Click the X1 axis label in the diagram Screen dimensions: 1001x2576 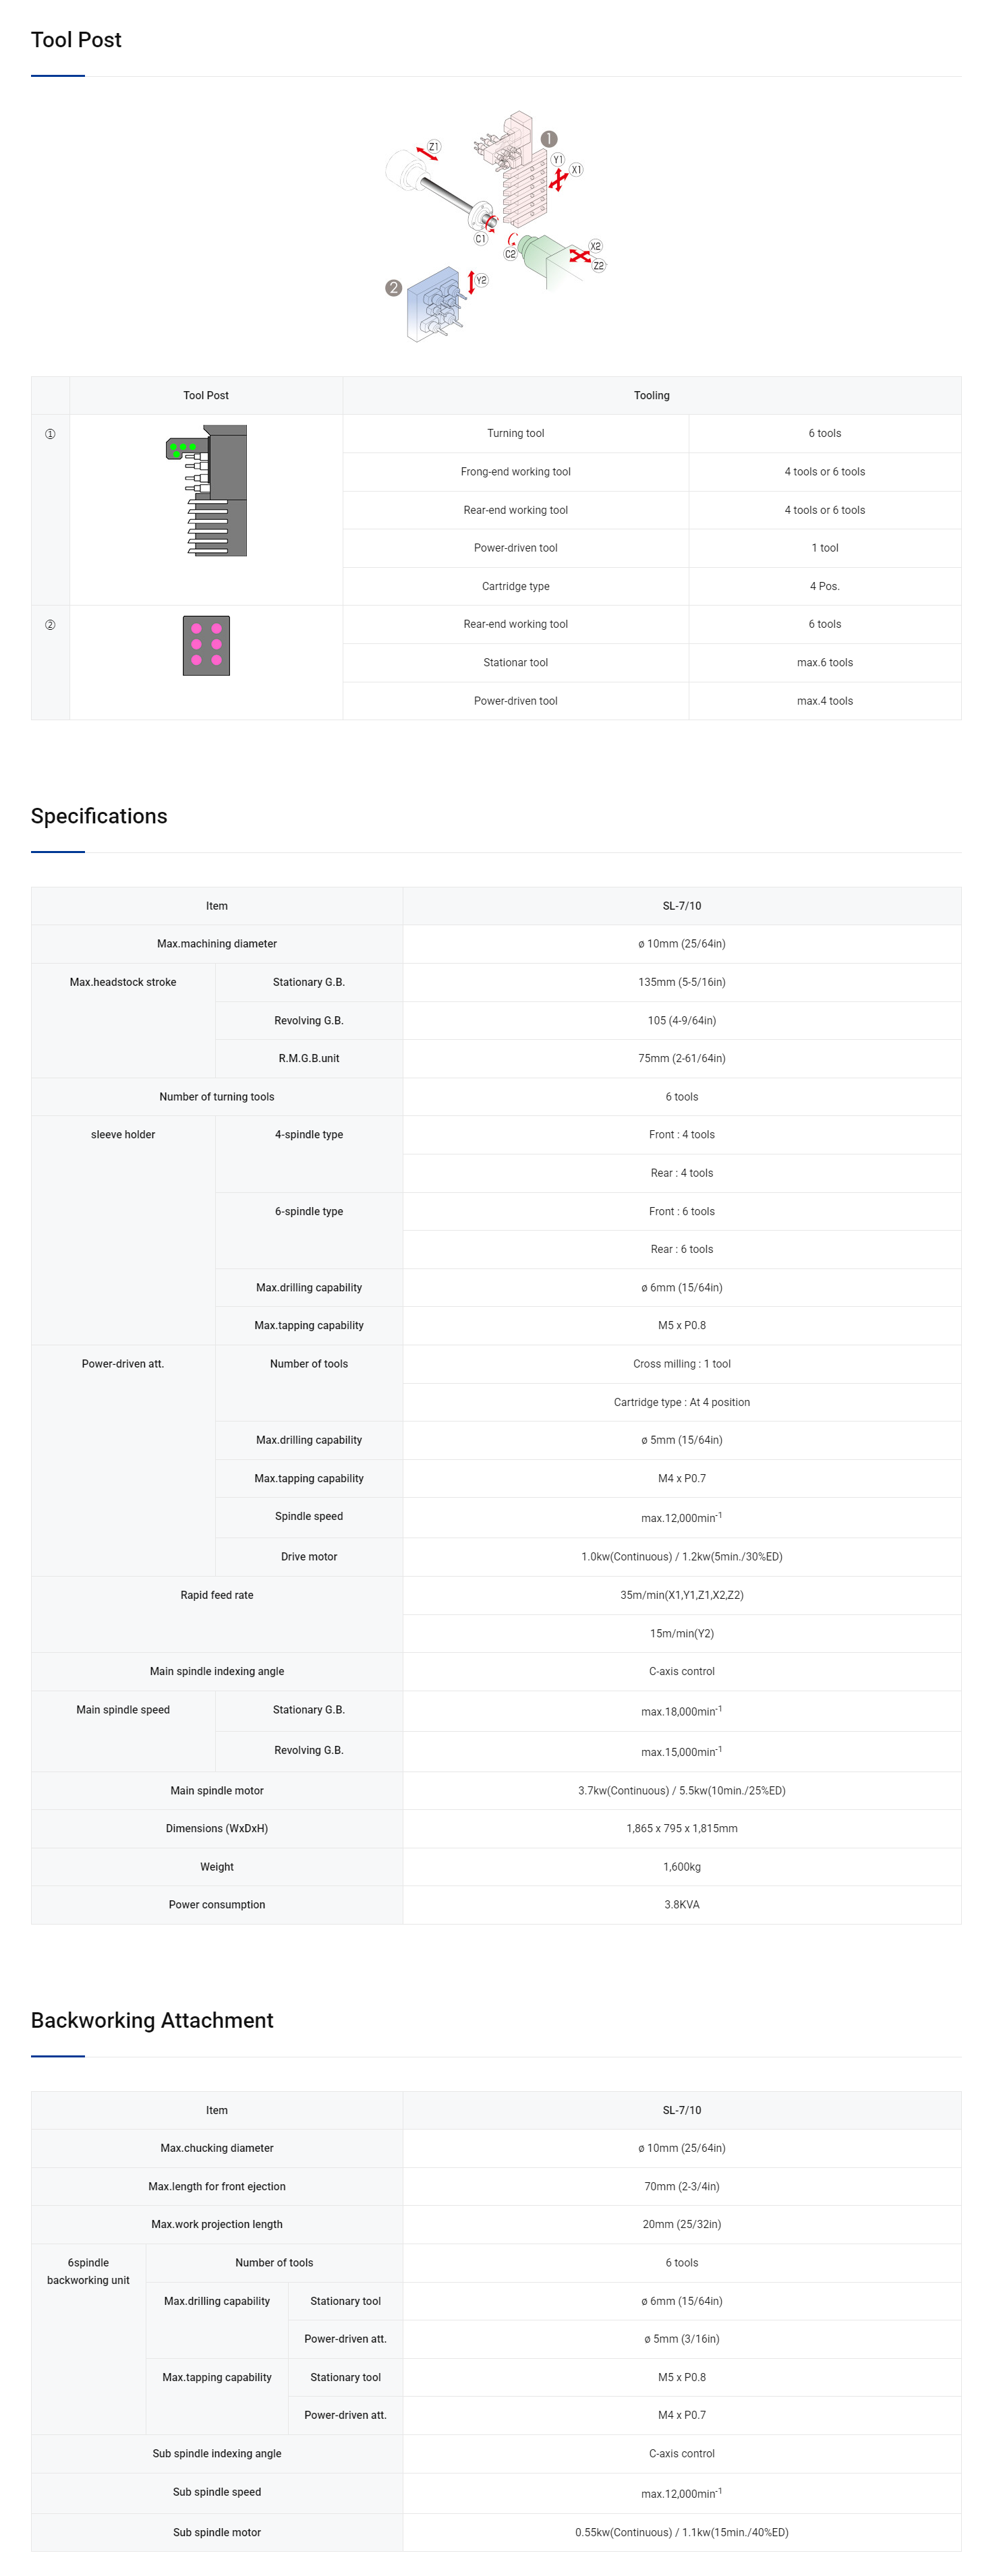point(576,170)
